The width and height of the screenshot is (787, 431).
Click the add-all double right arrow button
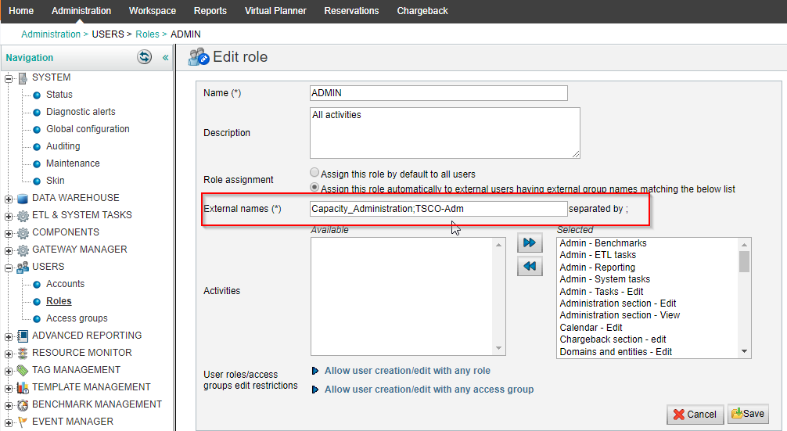click(x=530, y=243)
